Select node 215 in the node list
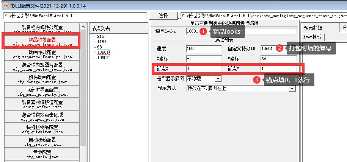This screenshot has width=347, height=162. point(100,36)
